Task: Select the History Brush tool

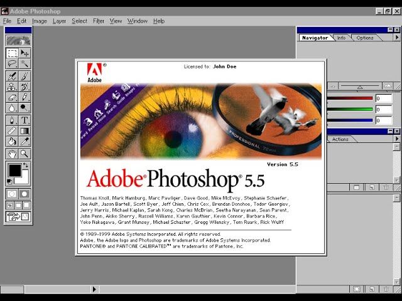Action: [x=25, y=87]
